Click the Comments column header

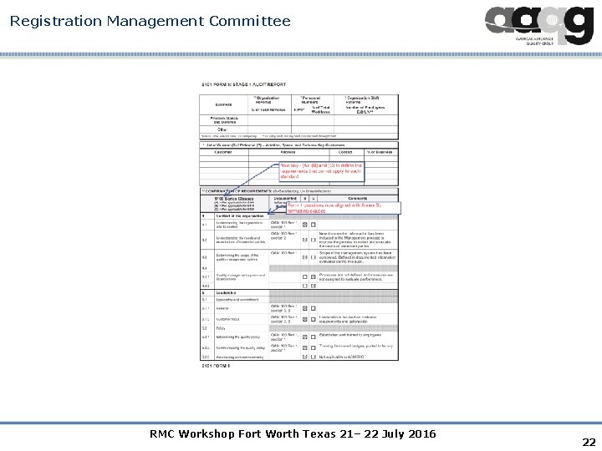click(358, 199)
